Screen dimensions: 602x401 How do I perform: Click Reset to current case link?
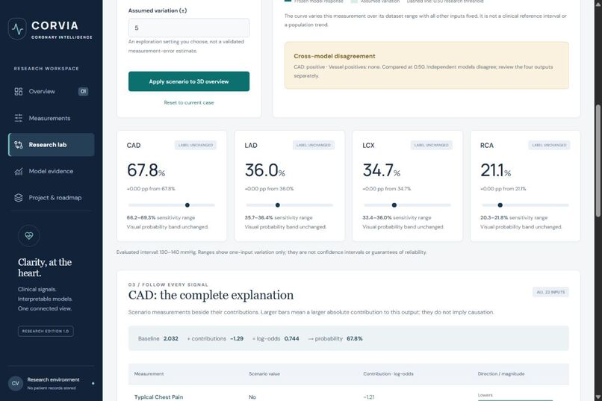189,102
